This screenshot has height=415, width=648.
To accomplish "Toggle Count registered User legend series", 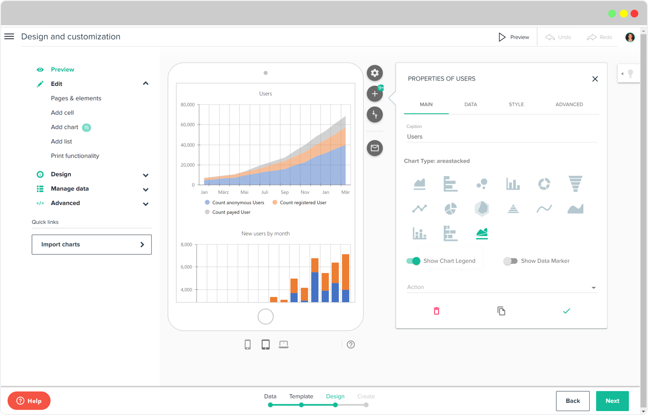I will click(x=299, y=203).
